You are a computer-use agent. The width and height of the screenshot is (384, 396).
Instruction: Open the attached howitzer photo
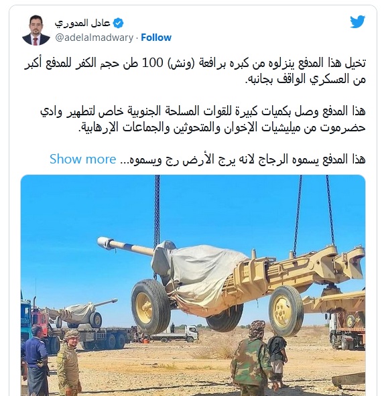(x=193, y=285)
